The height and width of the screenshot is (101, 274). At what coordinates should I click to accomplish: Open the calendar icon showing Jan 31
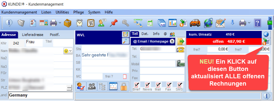[91, 23]
